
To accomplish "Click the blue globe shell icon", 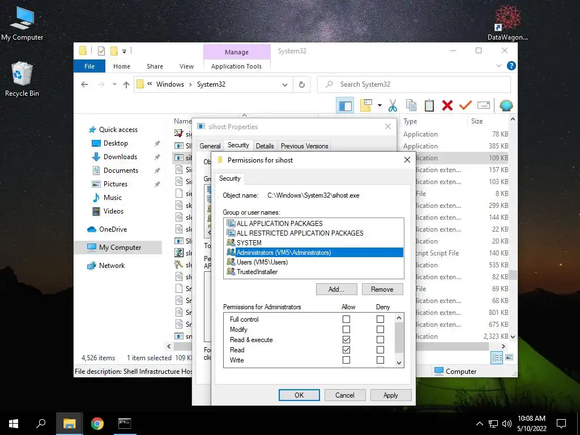I will [506, 105].
